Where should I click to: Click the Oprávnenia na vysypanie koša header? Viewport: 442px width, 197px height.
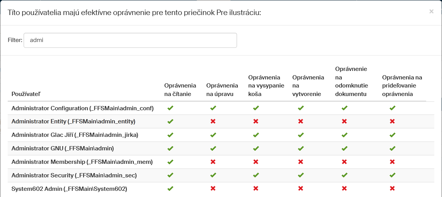266,86
